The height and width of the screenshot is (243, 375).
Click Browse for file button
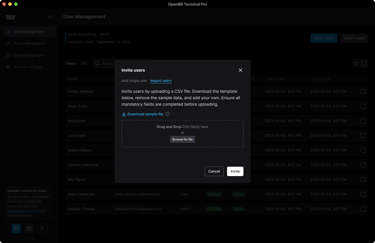[x=183, y=139]
